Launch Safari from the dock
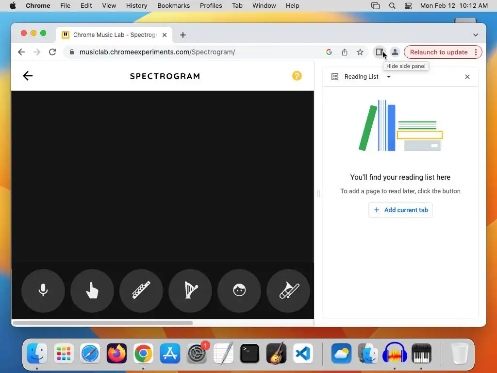The height and width of the screenshot is (373, 497). click(x=90, y=354)
